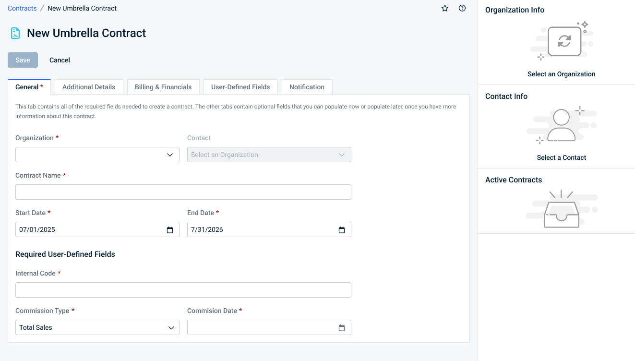Click the Active Contracts empty inbox illustration
Image resolution: width=635 pixels, height=361 pixels.
(x=561, y=209)
